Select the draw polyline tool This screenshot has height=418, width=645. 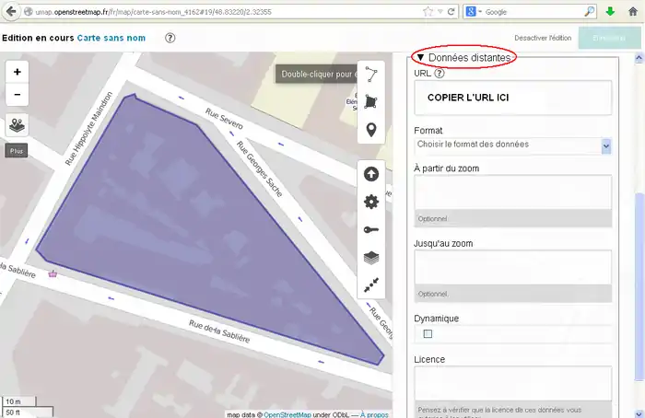(x=371, y=75)
